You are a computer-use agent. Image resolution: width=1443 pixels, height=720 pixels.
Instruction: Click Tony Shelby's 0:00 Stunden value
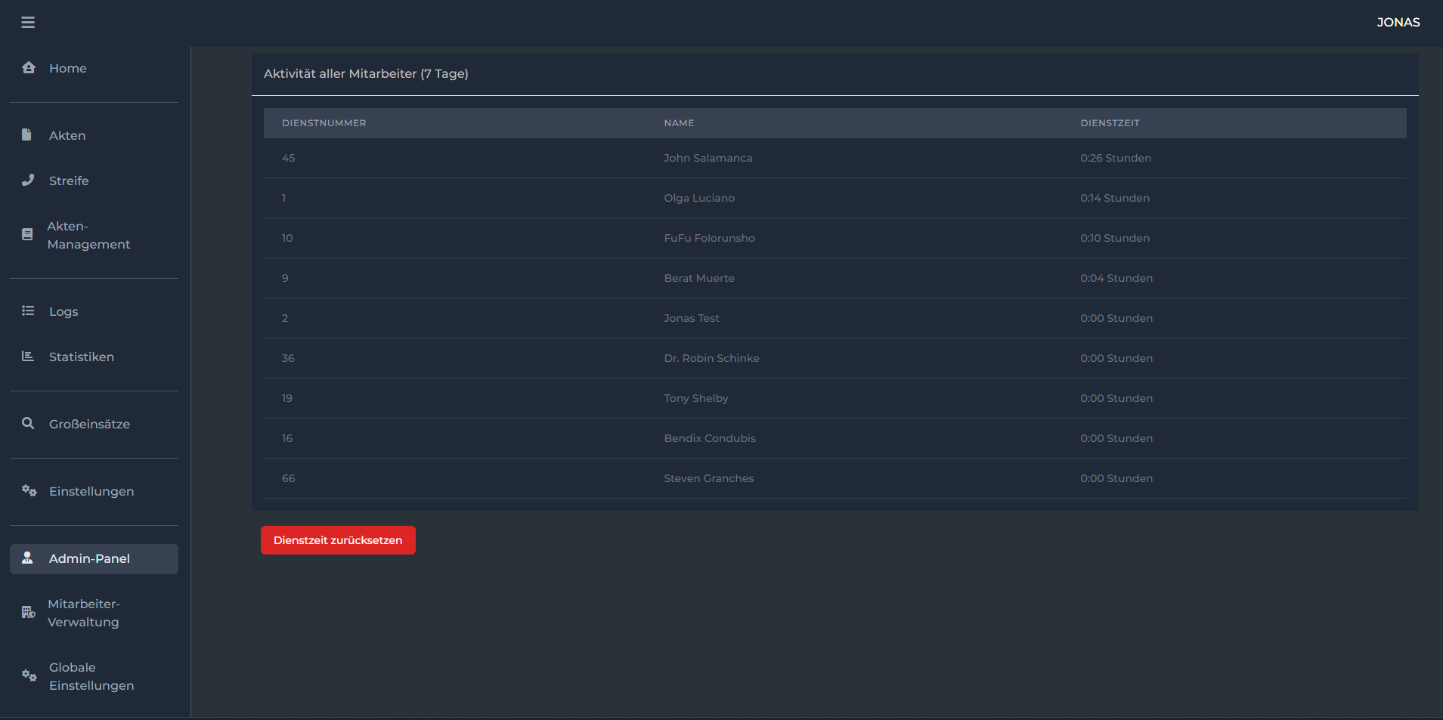1116,398
